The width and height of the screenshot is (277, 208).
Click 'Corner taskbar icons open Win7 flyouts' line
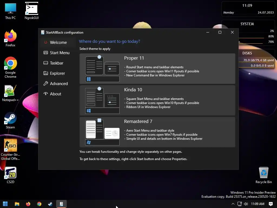(161, 134)
